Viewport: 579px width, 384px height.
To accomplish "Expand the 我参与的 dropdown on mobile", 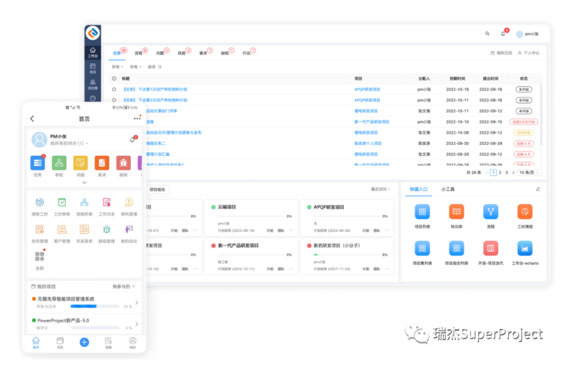I will click(125, 286).
